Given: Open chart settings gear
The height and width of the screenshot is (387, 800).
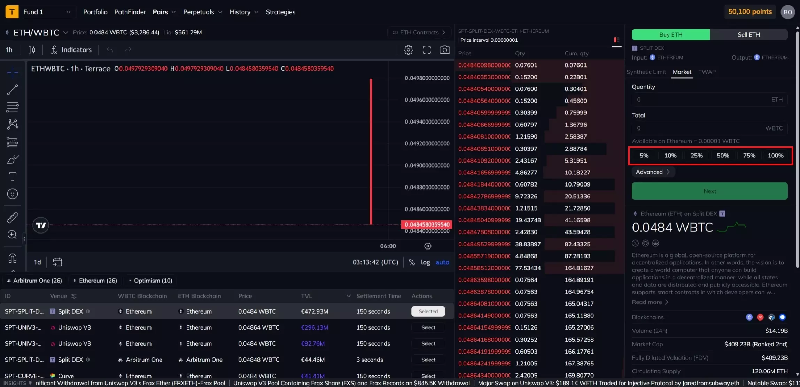Looking at the screenshot, I should coord(409,50).
